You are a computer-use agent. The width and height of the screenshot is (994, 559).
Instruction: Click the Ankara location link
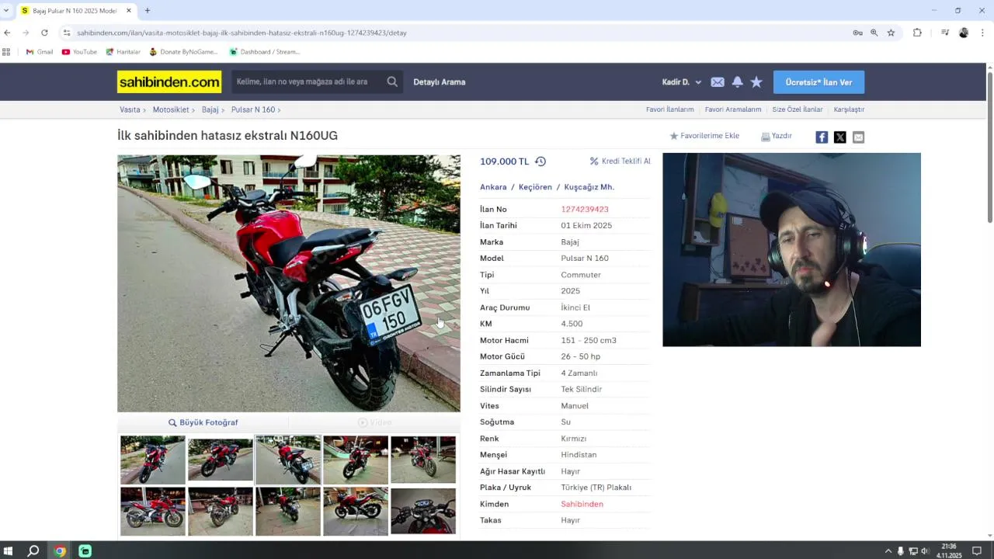tap(493, 187)
